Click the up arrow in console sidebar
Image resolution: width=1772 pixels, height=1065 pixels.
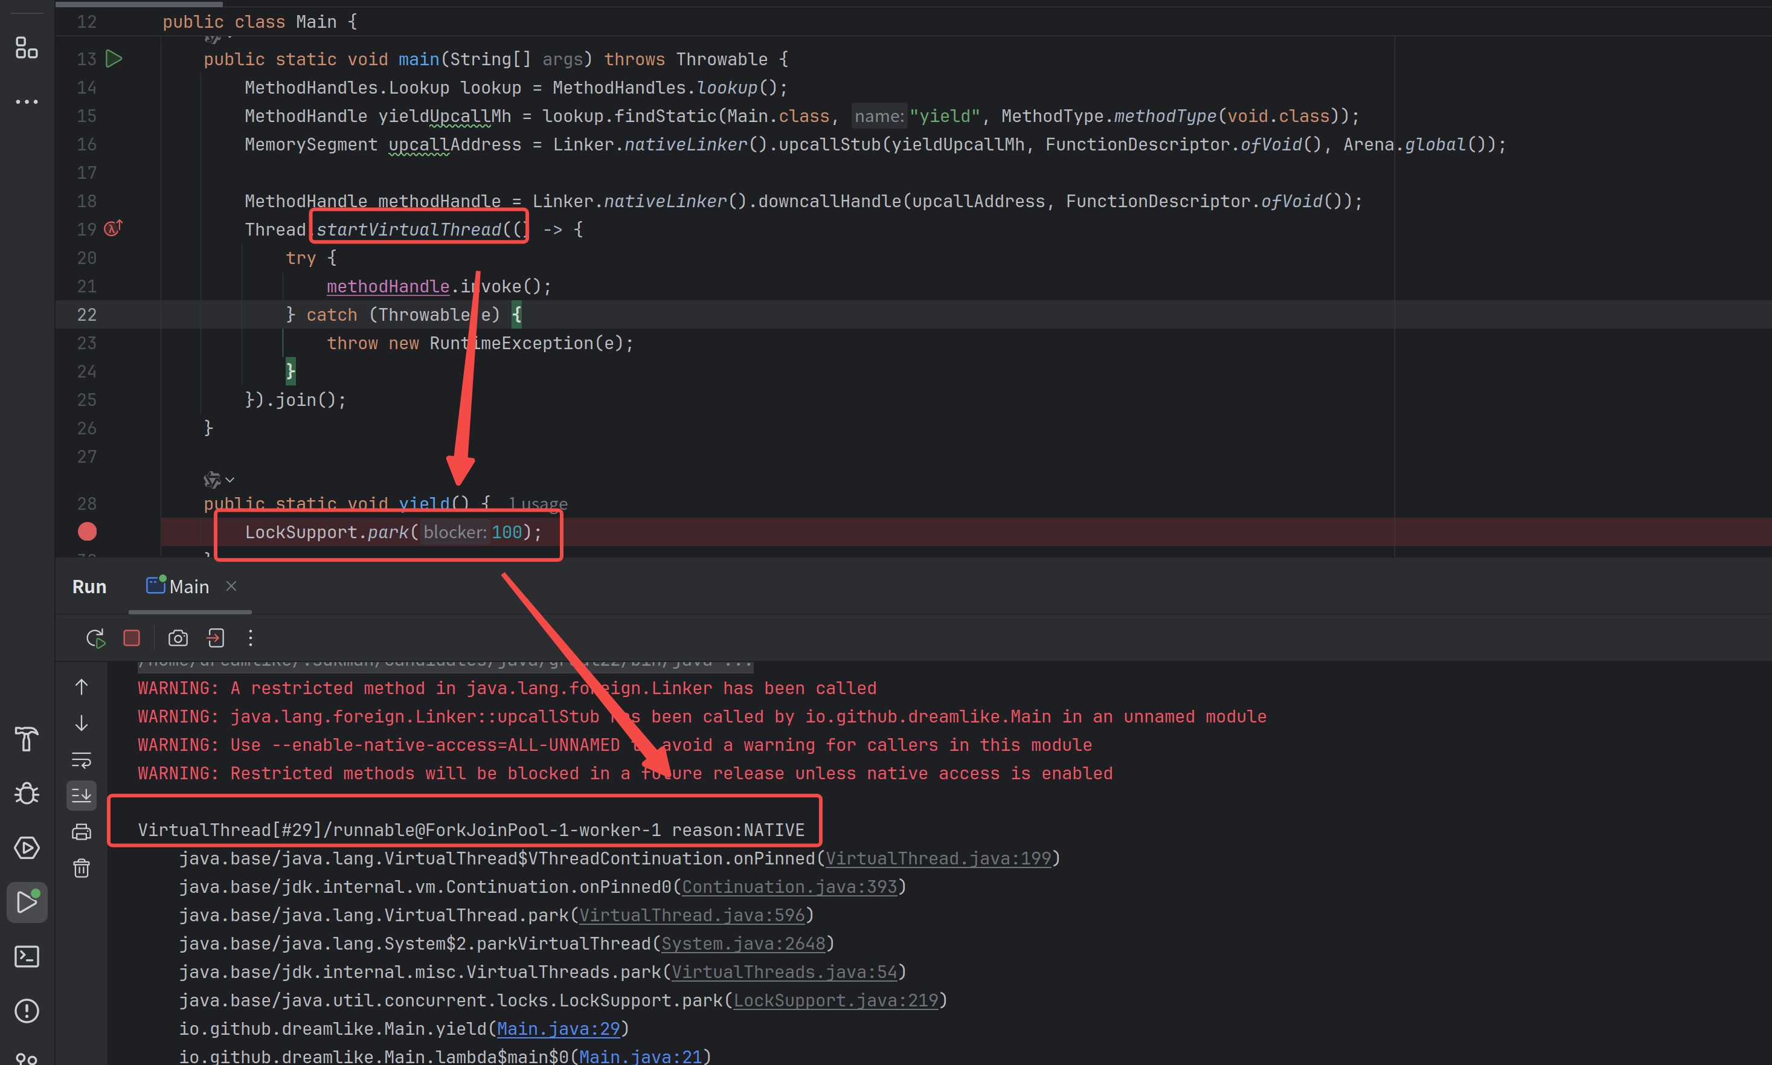tap(82, 687)
